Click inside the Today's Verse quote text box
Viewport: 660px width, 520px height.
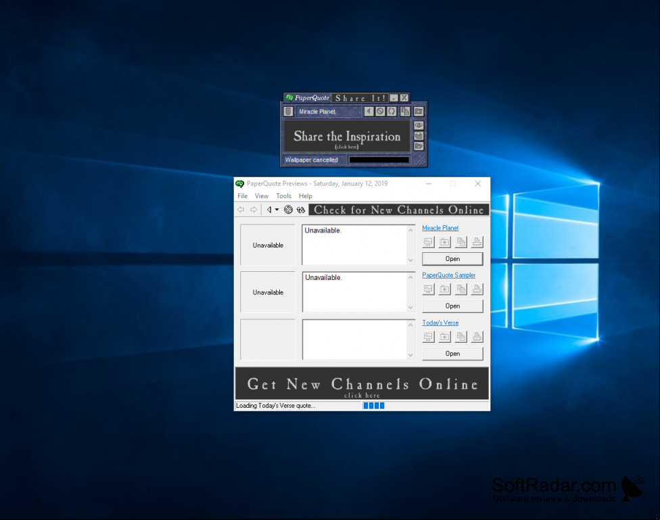[354, 339]
